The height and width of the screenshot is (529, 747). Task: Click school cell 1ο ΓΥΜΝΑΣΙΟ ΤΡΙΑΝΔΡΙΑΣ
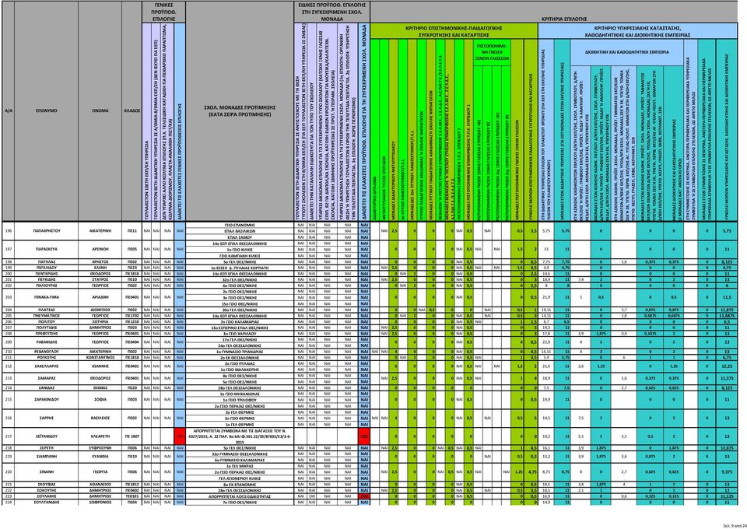pos(239,351)
